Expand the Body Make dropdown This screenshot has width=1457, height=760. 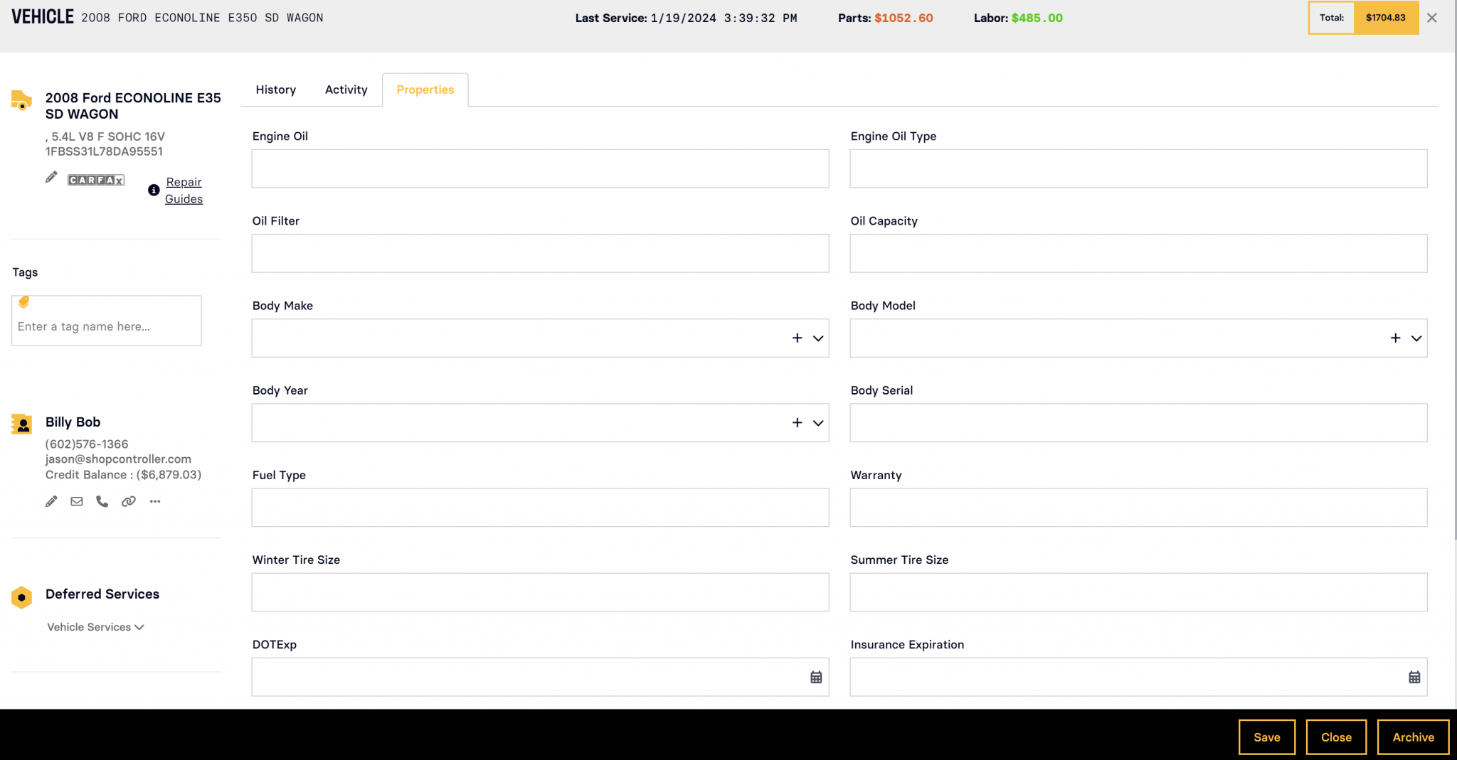point(817,338)
